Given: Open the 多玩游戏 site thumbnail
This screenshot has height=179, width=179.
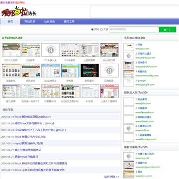Looking at the screenshot, I should coord(31,71).
